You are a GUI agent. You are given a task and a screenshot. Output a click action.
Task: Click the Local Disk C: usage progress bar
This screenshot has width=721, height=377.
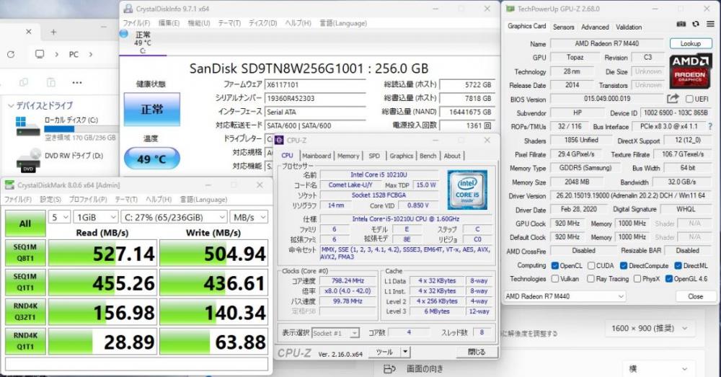coord(80,129)
